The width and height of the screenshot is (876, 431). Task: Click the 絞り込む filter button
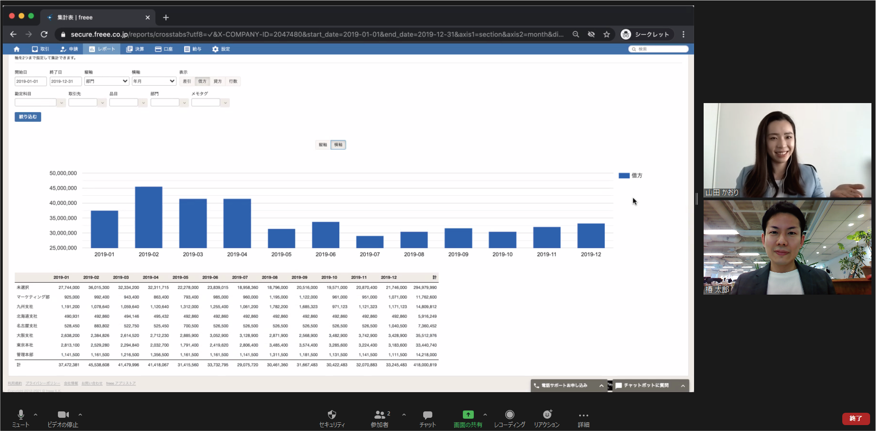(x=28, y=117)
